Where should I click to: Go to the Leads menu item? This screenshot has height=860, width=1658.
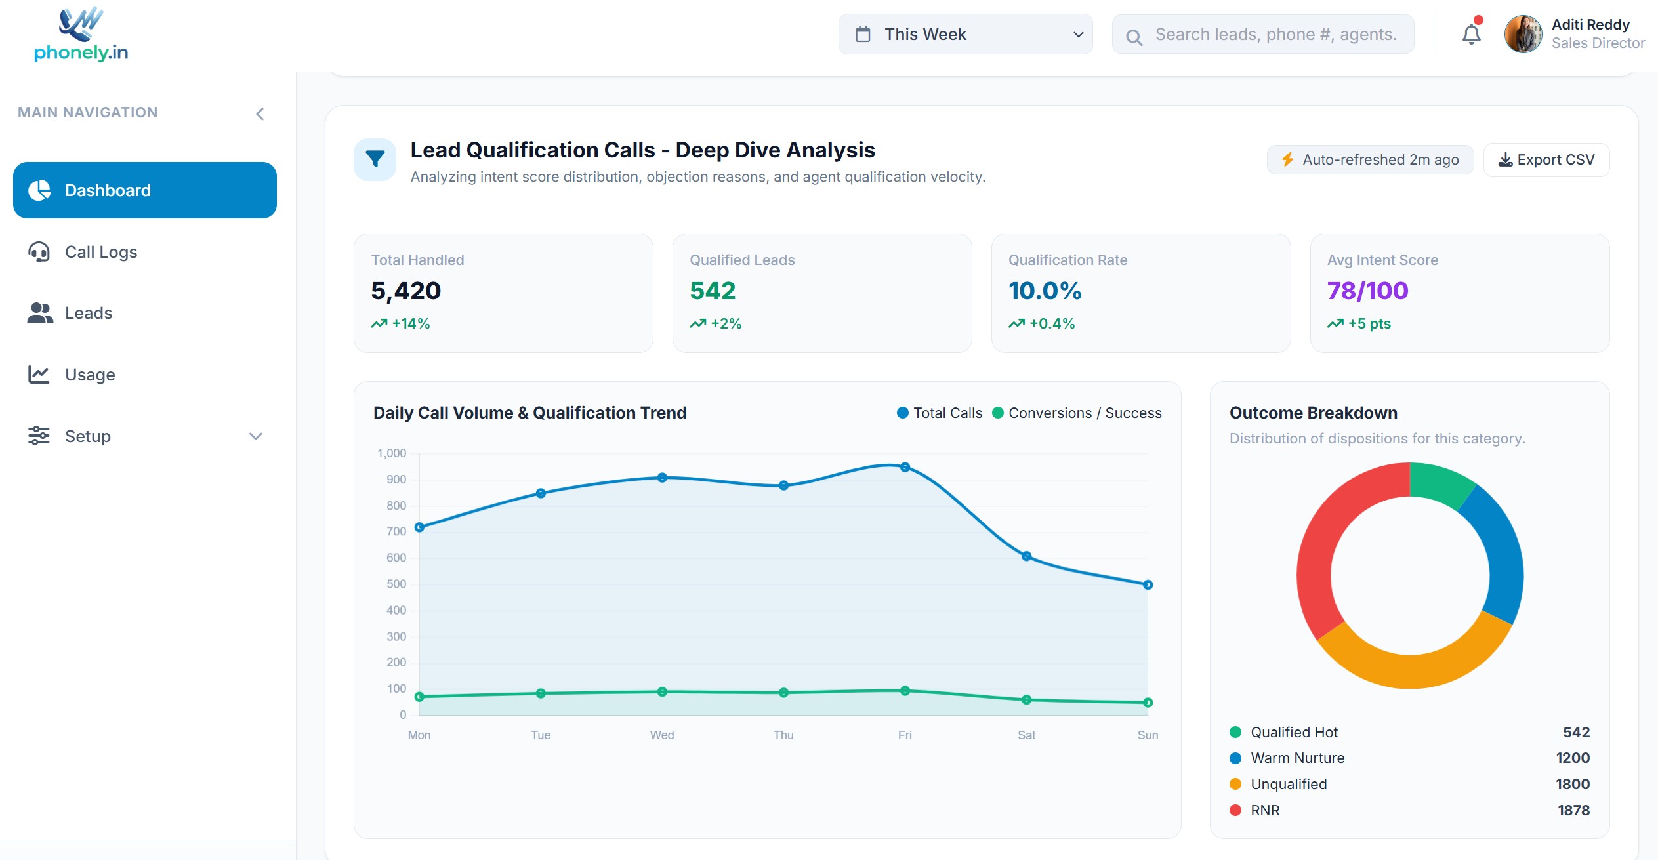[x=145, y=313]
